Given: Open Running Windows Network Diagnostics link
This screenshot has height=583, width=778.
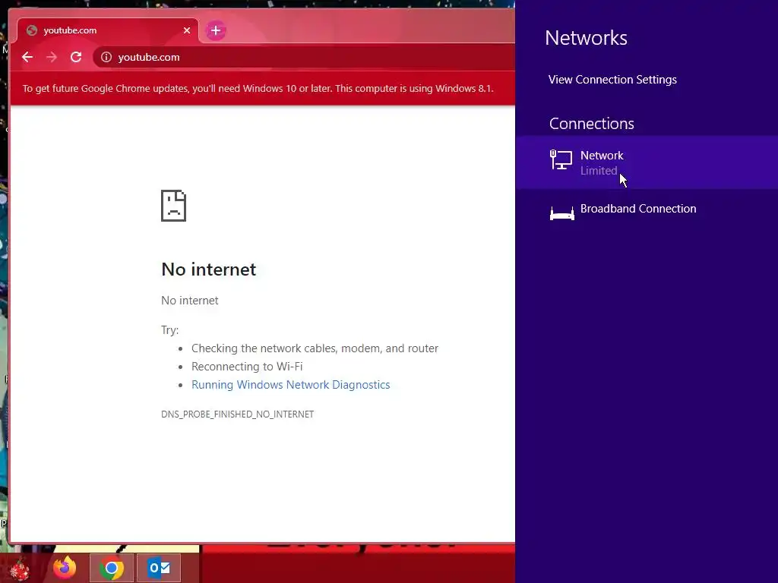Looking at the screenshot, I should coord(291,385).
